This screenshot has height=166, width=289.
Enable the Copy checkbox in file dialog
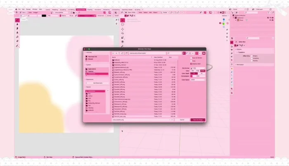click(191, 61)
